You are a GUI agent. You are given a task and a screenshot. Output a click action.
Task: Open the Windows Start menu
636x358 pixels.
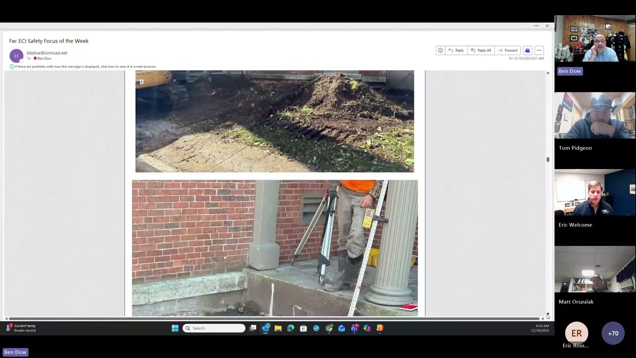(175, 328)
